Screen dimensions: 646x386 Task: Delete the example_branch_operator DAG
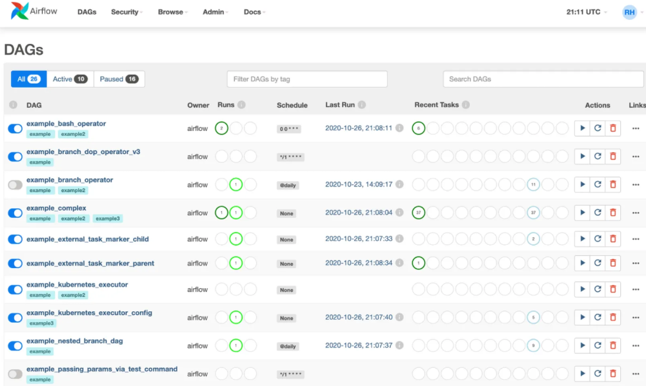click(x=612, y=184)
